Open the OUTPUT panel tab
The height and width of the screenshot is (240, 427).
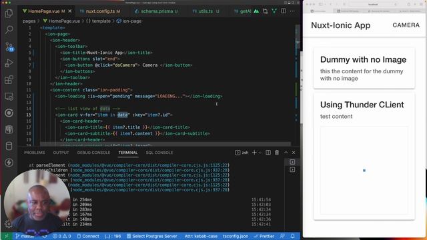61,153
